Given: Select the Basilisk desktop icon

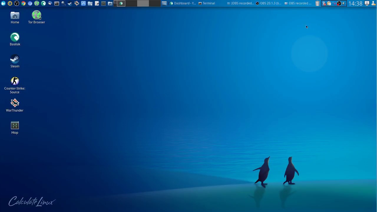Looking at the screenshot, I should 15,39.
